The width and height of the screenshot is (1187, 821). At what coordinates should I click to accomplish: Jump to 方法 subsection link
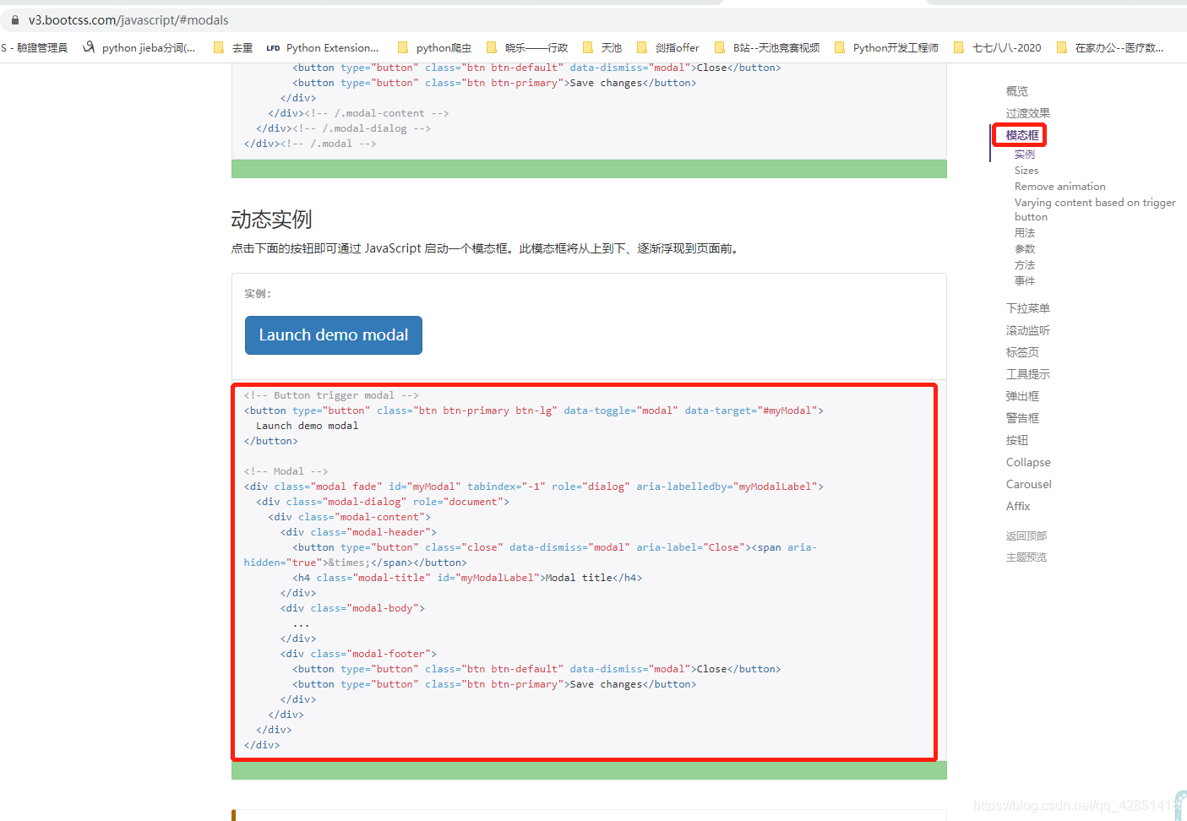point(1025,265)
